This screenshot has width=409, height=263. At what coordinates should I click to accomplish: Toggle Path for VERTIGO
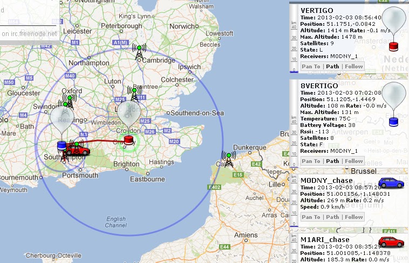coord(332,67)
